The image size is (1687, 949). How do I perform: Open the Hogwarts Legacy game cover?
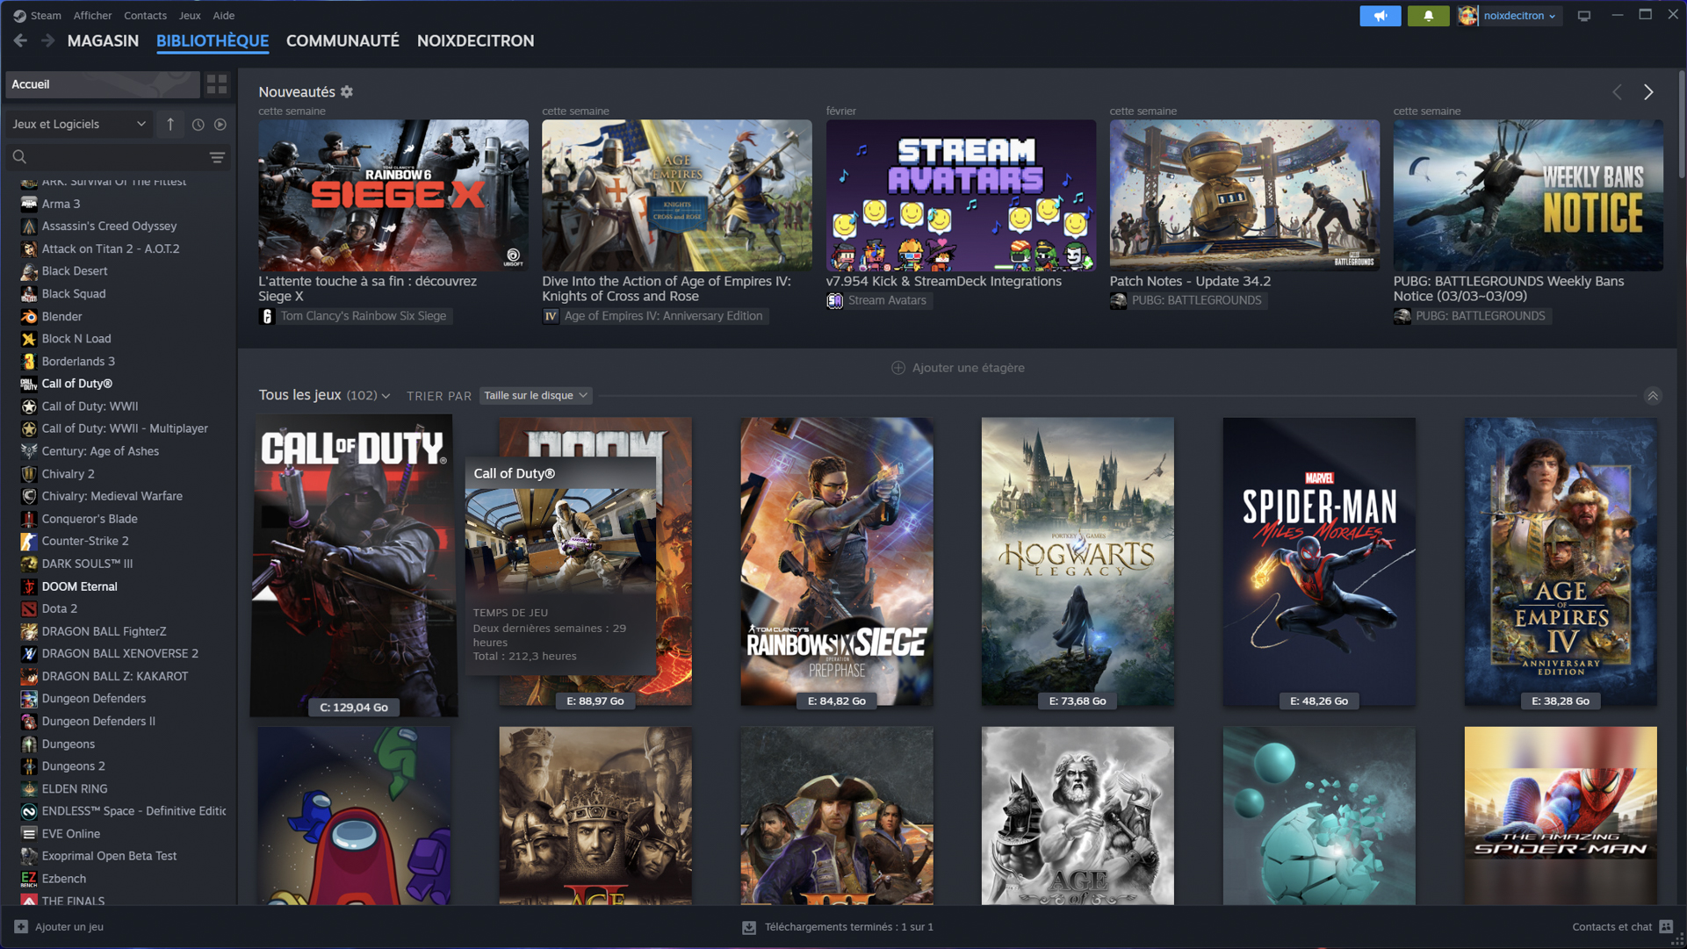coord(1077,562)
